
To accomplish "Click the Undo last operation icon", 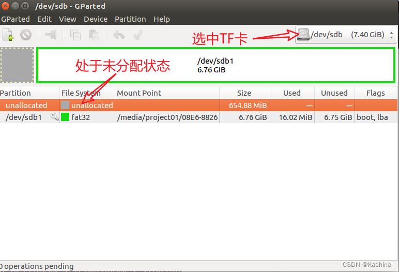I will 119,35.
